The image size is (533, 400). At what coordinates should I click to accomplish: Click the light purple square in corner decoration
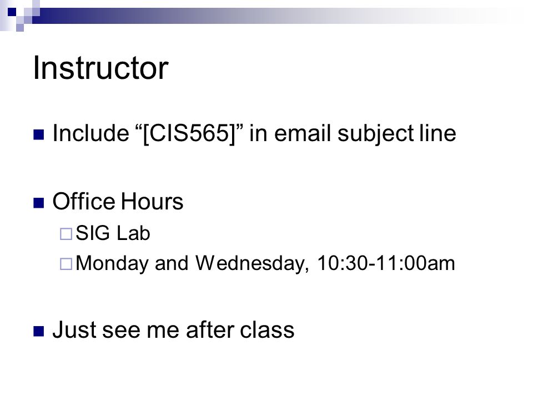click(x=20, y=28)
